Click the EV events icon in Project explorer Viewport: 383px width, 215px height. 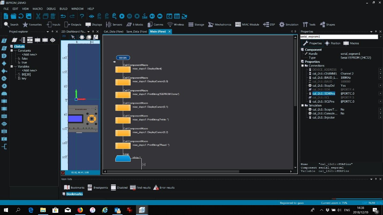point(53,40)
